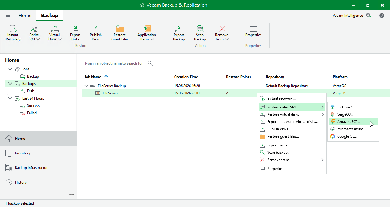Click the 15.06.2026 16:28 creation time
Image resolution: width=390 pixels, height=207 pixels.
click(187, 86)
